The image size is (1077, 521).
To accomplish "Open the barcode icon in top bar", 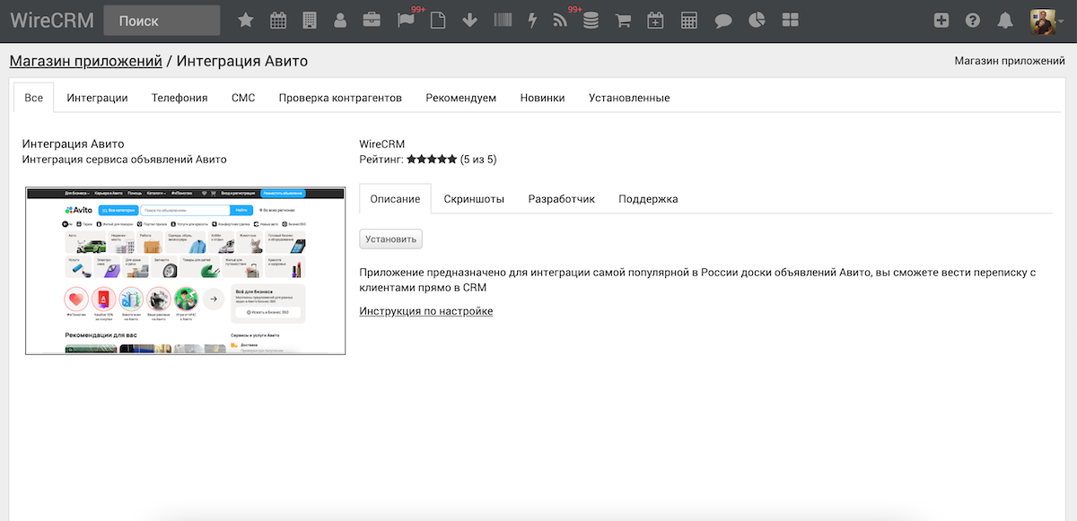I will (x=502, y=21).
